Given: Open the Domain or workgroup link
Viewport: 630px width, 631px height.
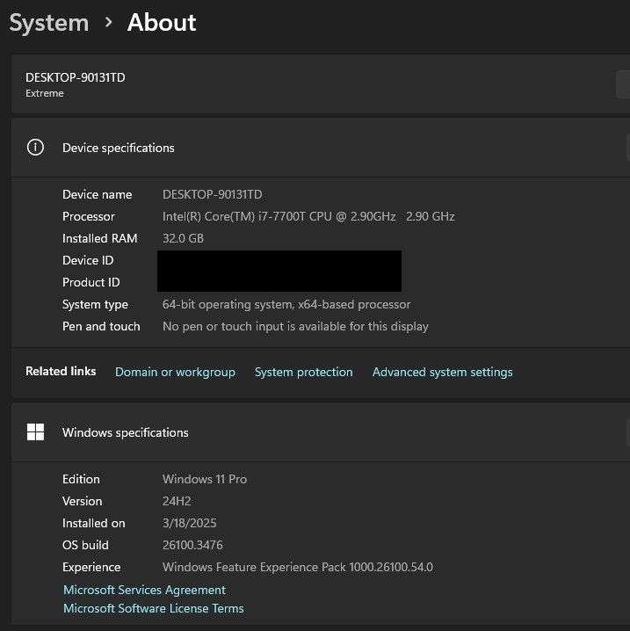Looking at the screenshot, I should tap(176, 373).
